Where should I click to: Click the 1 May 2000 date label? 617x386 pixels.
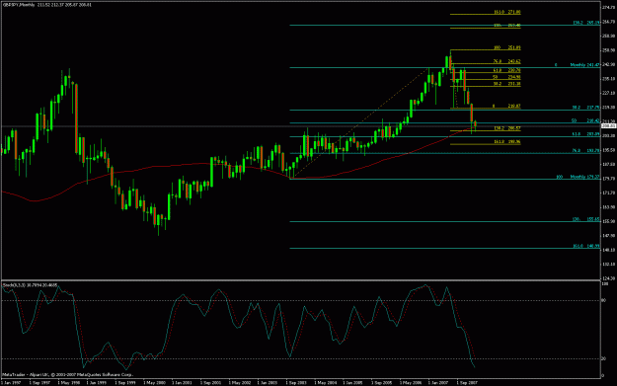click(x=154, y=382)
